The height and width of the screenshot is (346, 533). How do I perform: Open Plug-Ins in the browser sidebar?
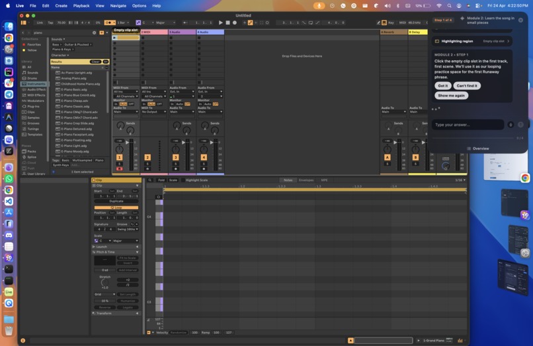click(x=33, y=107)
